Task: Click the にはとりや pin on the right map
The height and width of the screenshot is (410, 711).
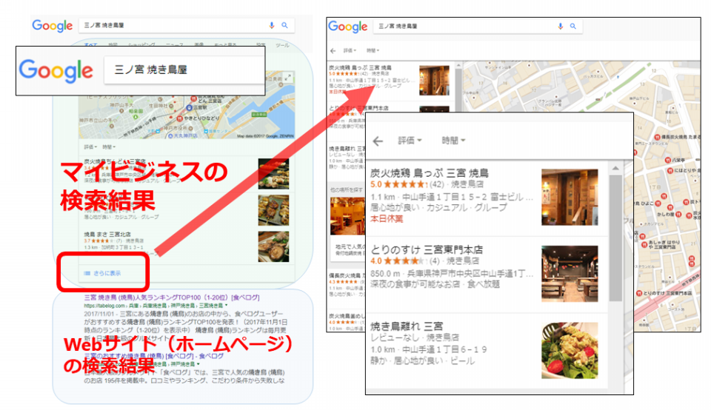Action: [670, 170]
